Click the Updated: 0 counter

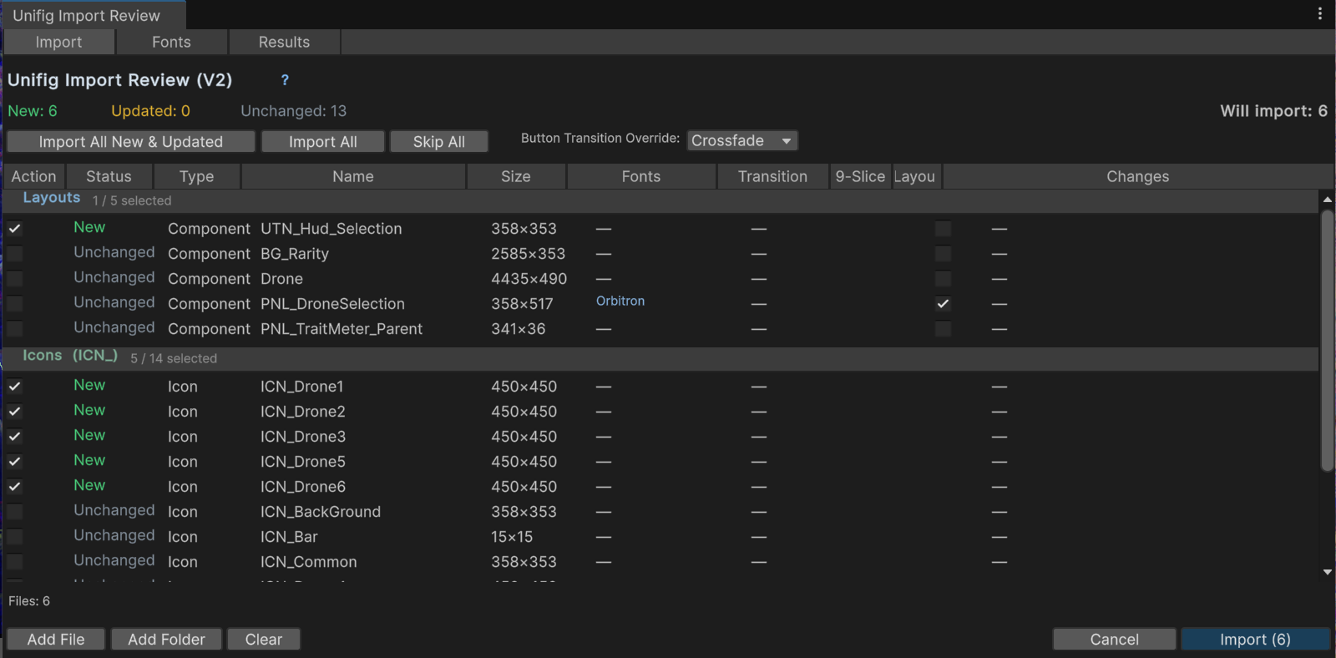pyautogui.click(x=150, y=111)
